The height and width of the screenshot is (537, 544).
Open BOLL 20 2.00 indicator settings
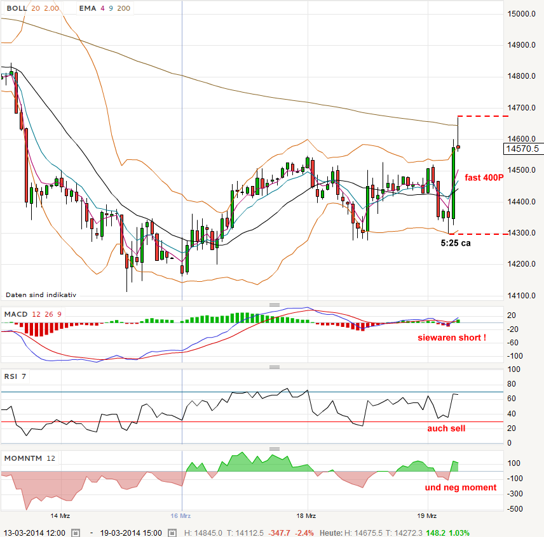point(32,8)
